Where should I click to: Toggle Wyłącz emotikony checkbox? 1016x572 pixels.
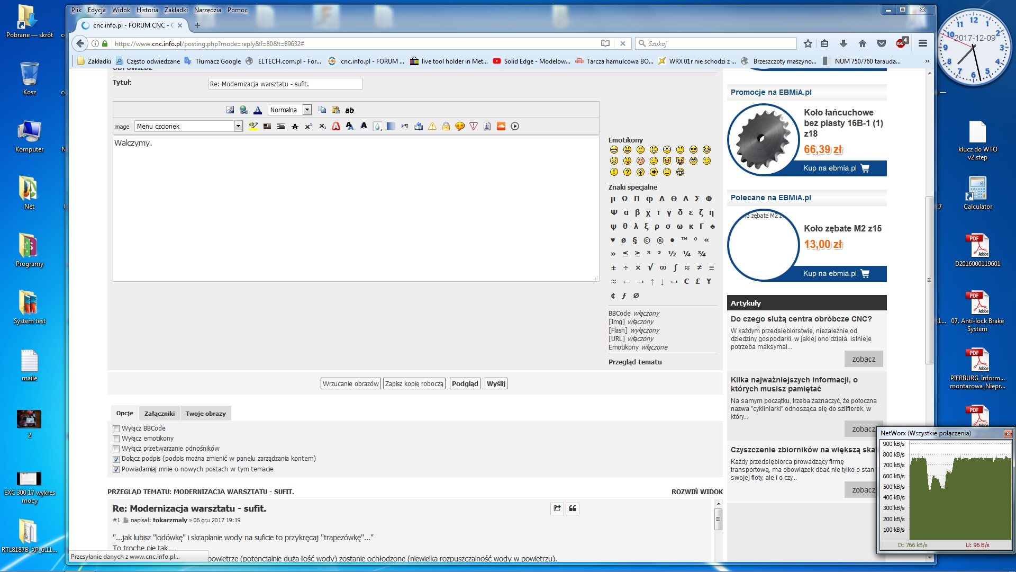[x=116, y=439]
